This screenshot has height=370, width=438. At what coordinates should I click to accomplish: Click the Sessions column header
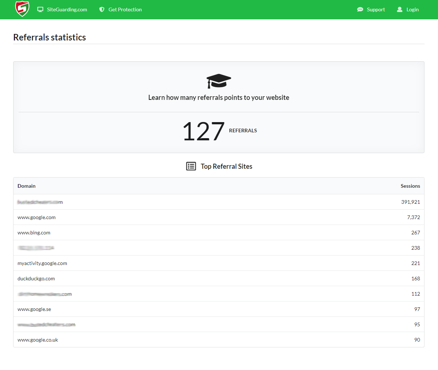tap(410, 186)
